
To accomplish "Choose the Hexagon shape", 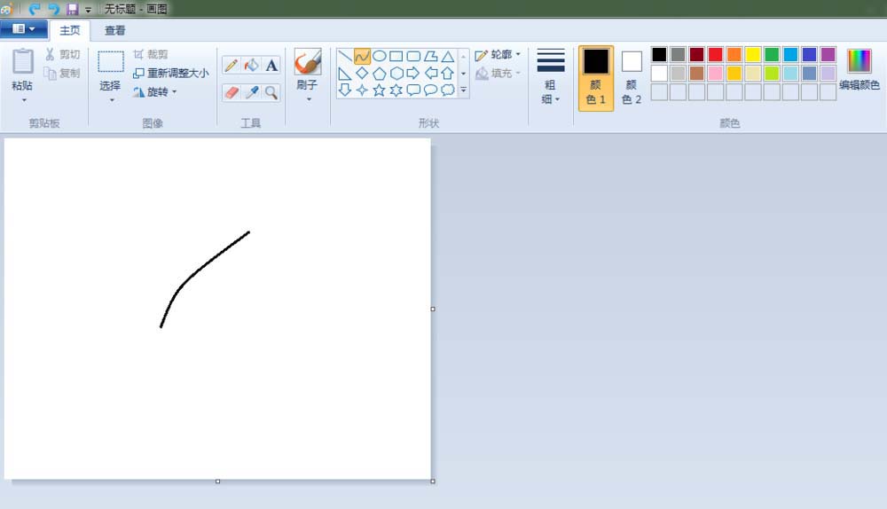I will pyautogui.click(x=396, y=73).
